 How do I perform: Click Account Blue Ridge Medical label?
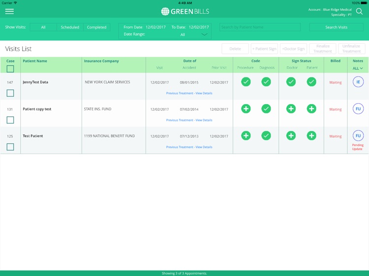pyautogui.click(x=330, y=10)
